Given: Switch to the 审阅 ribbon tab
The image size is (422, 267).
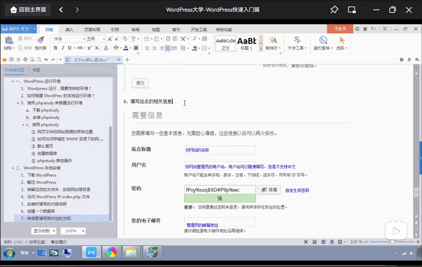Looking at the screenshot, I should [x=135, y=29].
